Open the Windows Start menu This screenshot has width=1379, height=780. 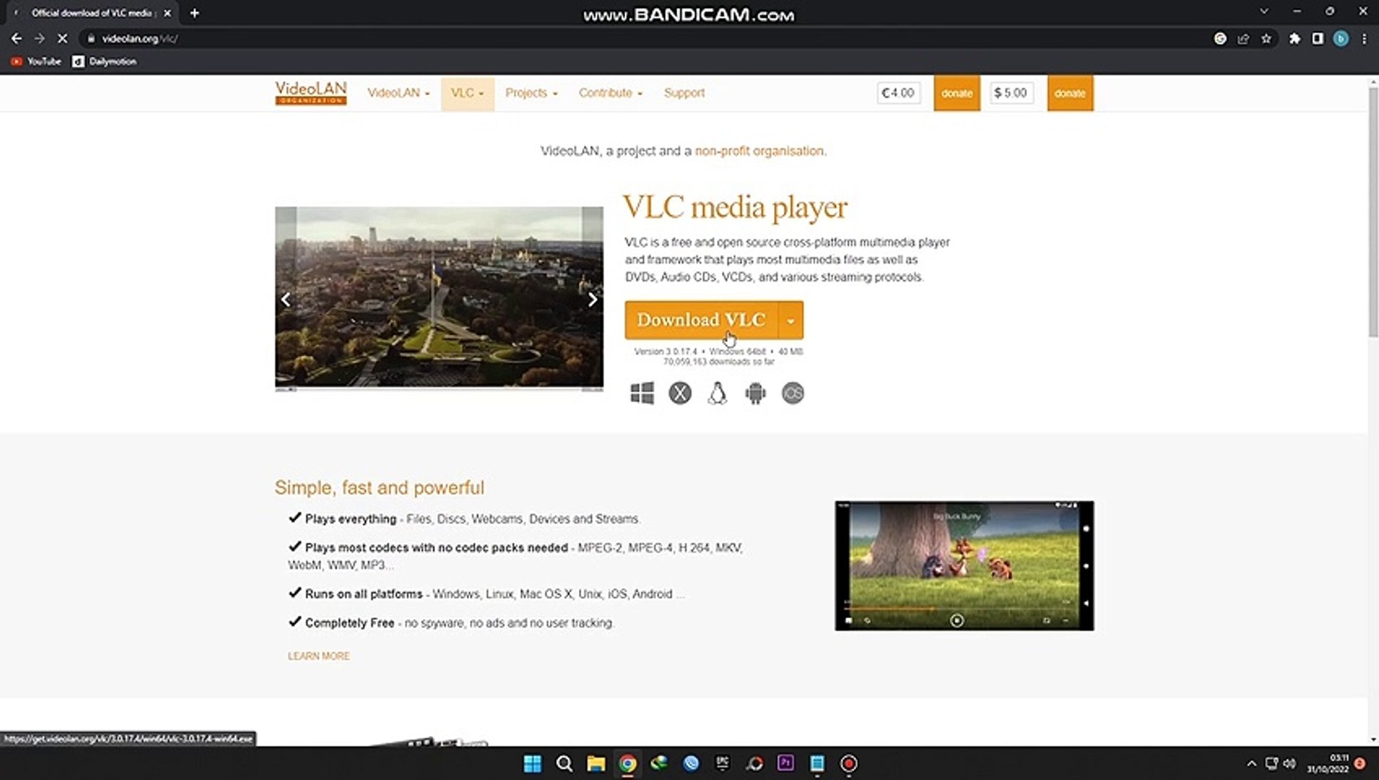pos(533,763)
